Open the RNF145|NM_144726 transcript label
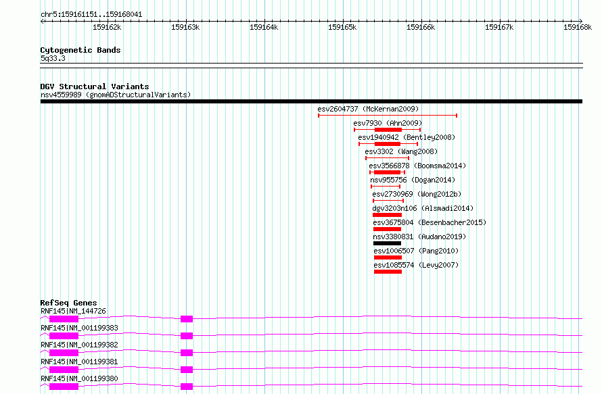The image size is (602, 394). (x=73, y=311)
